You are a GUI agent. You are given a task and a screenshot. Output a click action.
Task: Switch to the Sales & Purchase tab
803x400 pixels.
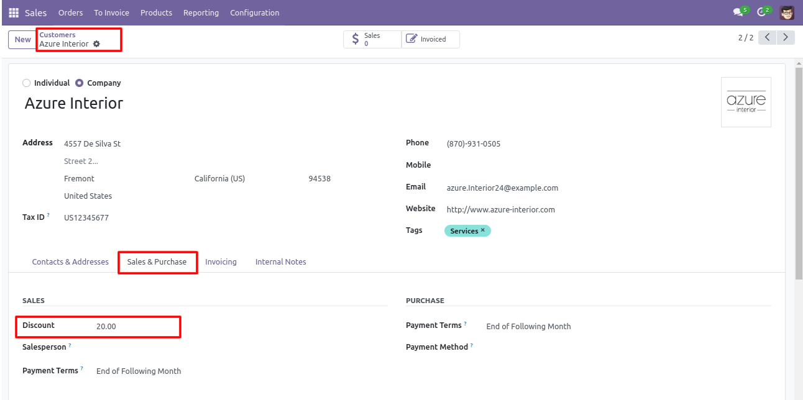[x=157, y=262]
